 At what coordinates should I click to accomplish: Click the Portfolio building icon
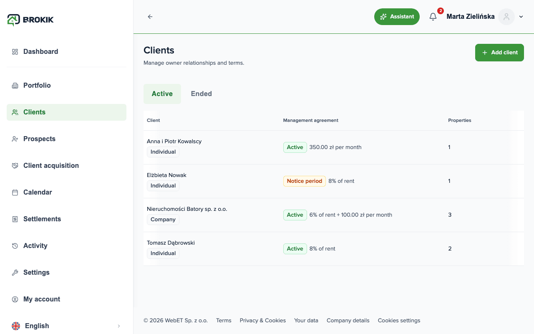tap(15, 86)
